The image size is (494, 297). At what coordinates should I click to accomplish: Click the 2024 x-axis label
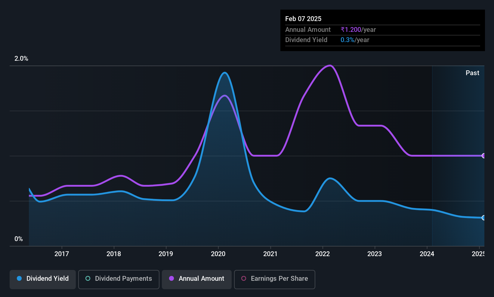coord(427,254)
